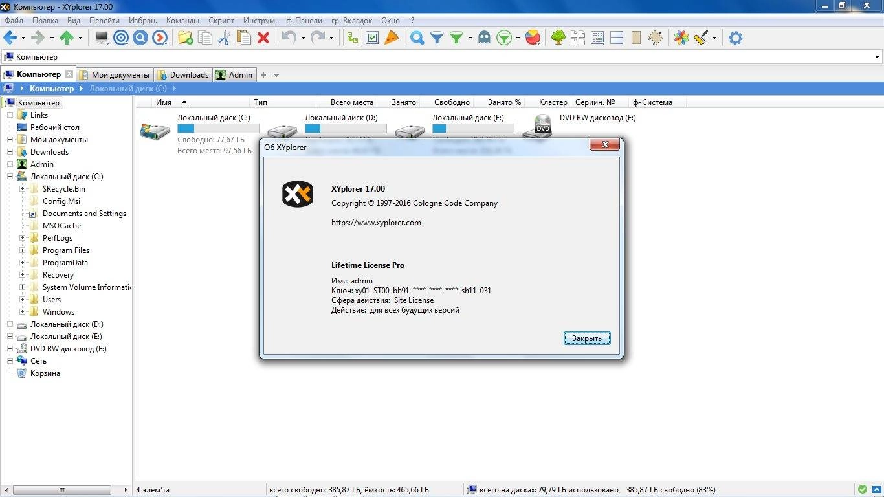Click the gray Forward arrow icon
The height and width of the screenshot is (497, 884).
point(38,38)
